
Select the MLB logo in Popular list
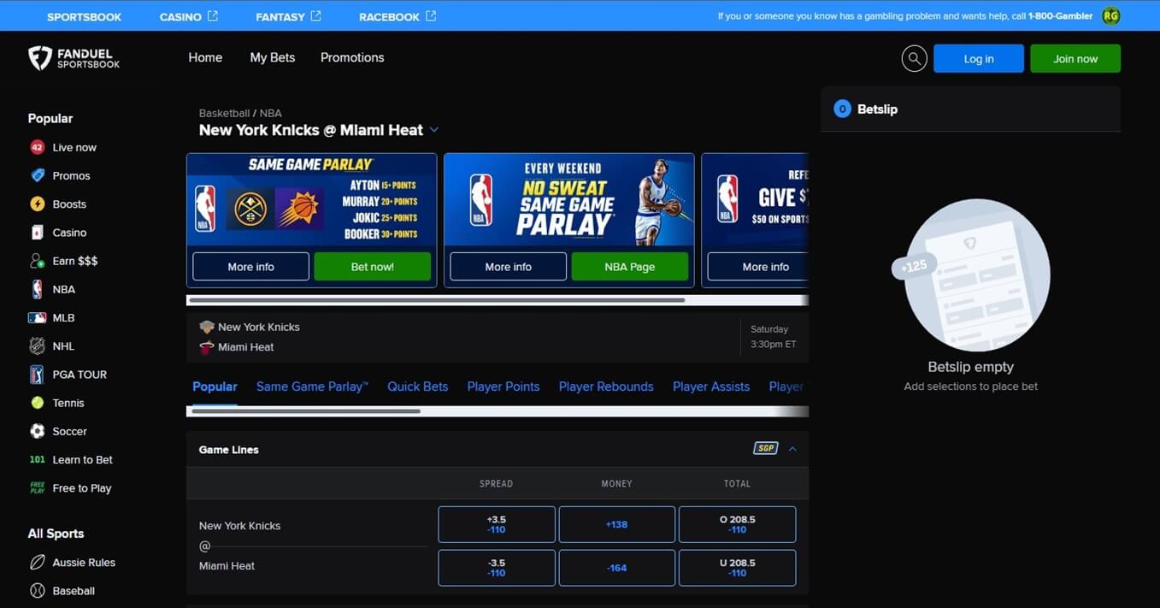[x=37, y=317]
